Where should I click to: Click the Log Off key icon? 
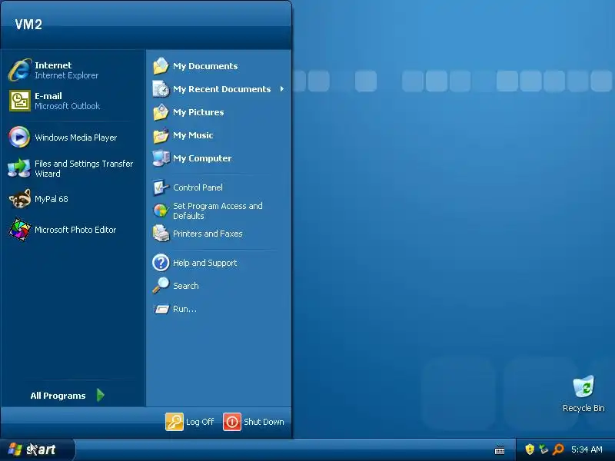point(175,422)
